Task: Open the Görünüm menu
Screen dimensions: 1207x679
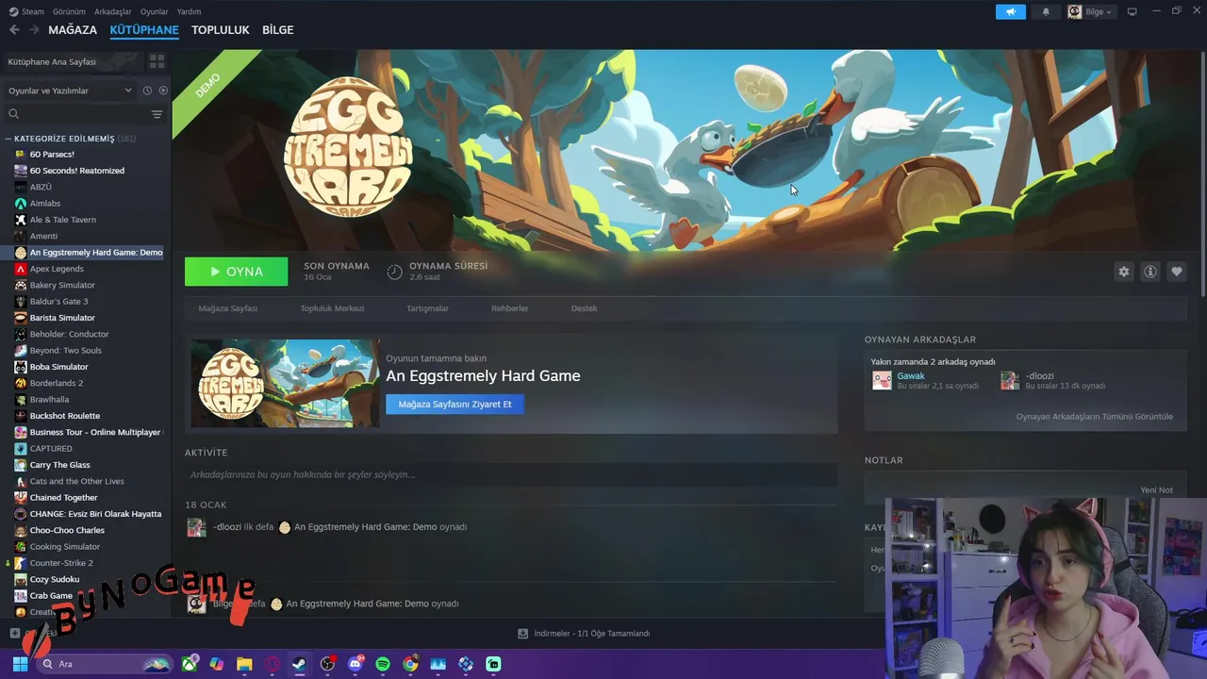Action: pos(69,11)
